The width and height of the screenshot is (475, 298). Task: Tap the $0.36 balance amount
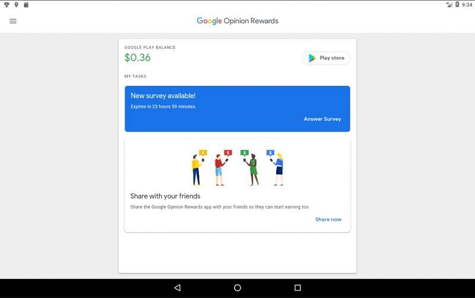point(138,57)
